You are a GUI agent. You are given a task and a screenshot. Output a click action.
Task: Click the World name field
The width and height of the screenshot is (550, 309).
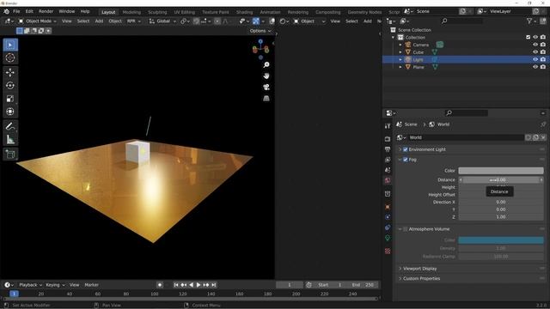pyautogui.click(x=466, y=137)
